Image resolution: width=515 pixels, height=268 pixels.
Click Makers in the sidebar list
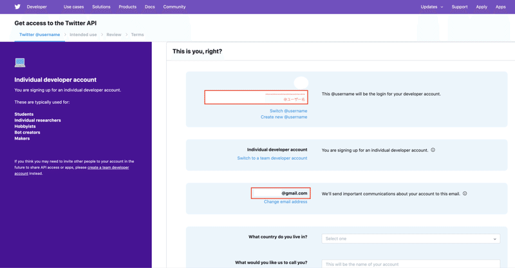coord(22,139)
